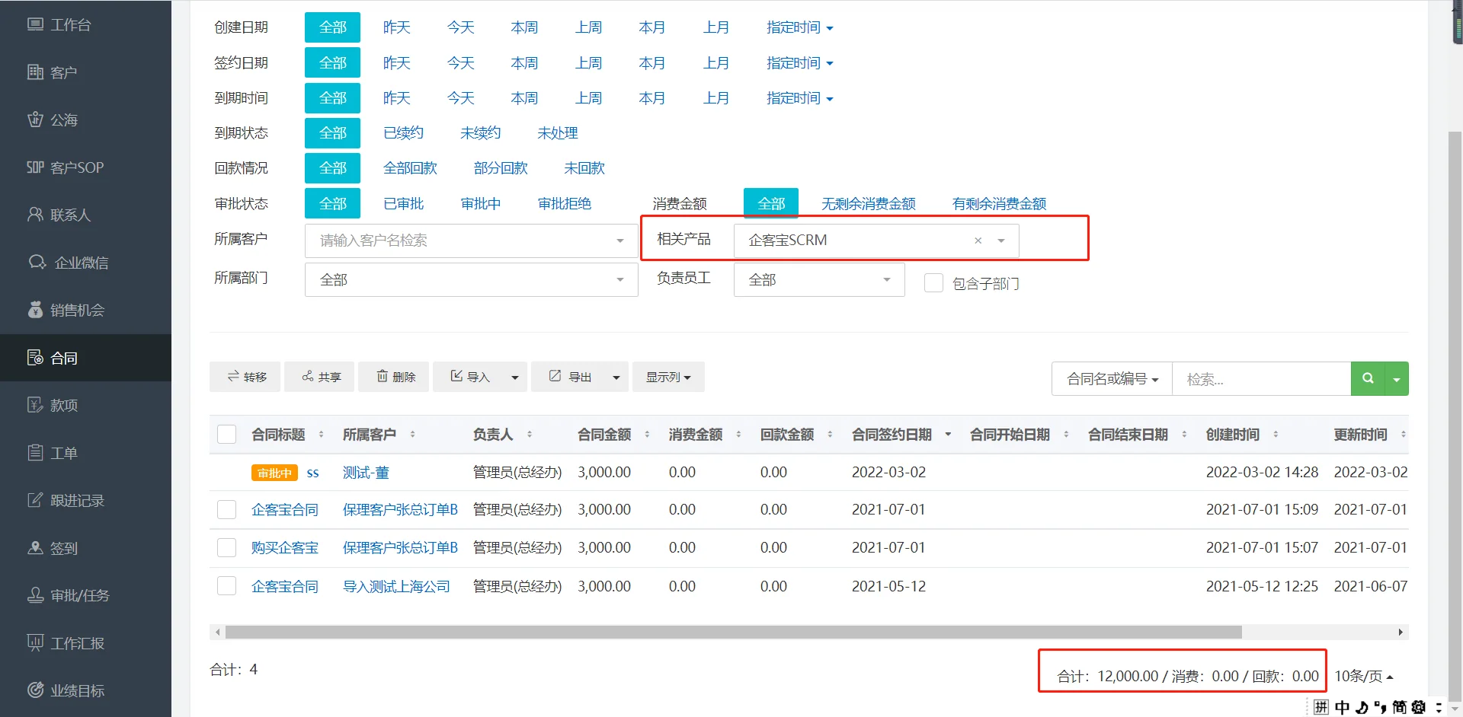Clear the 企客宝SCRM product selection

point(978,241)
